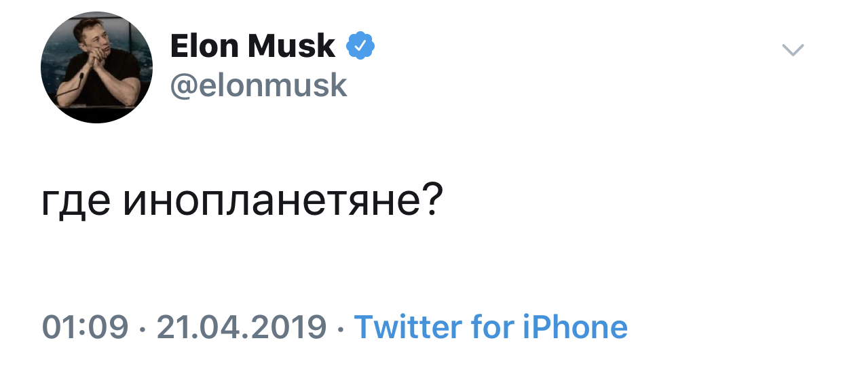843x368 pixels.
Task: Show more actions via the gray chevron
Action: (793, 49)
